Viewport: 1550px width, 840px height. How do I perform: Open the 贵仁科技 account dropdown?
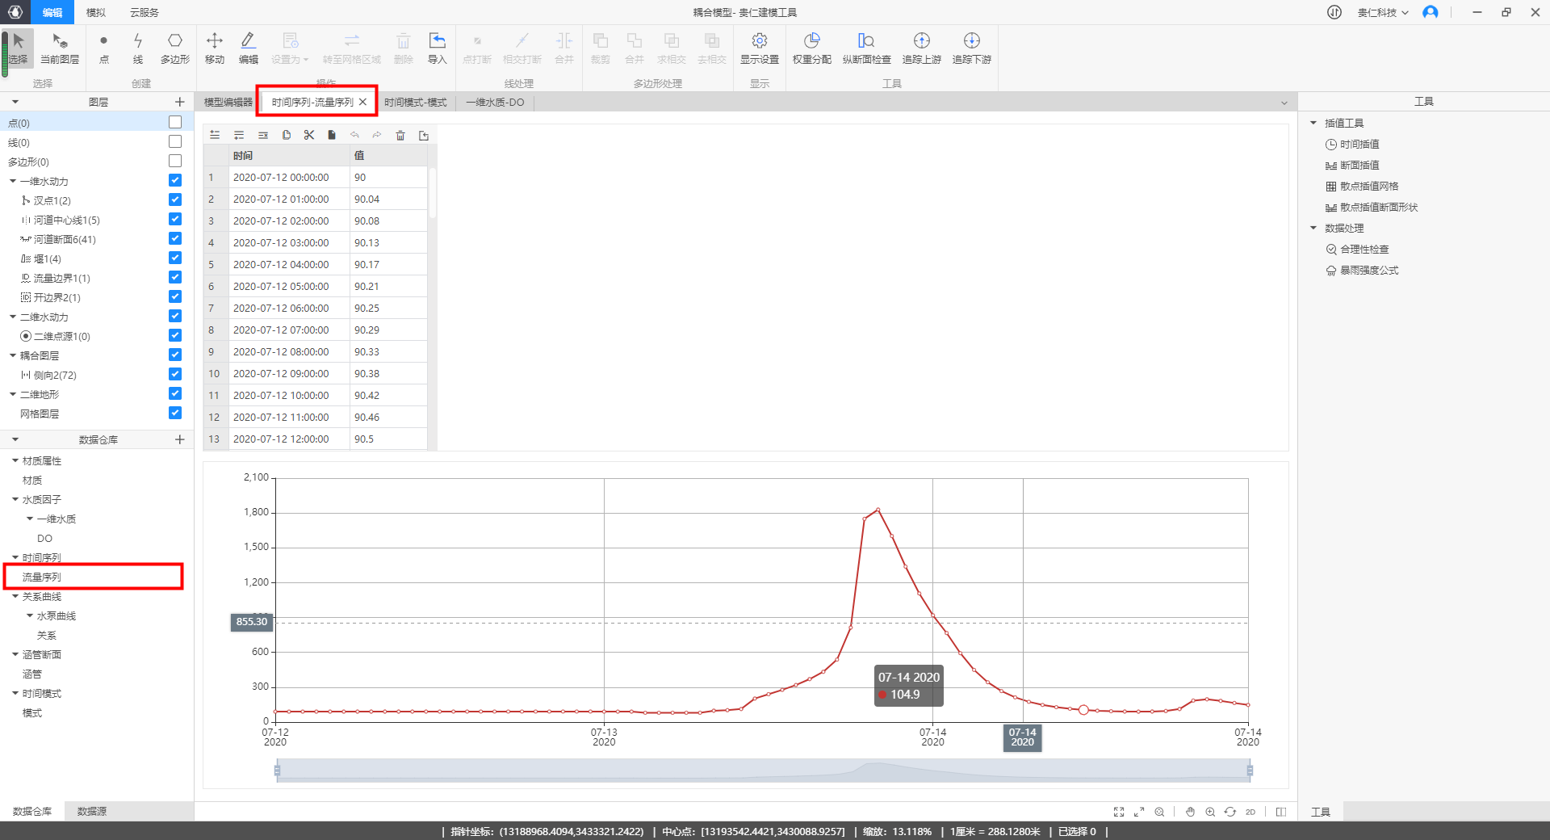(x=1382, y=12)
